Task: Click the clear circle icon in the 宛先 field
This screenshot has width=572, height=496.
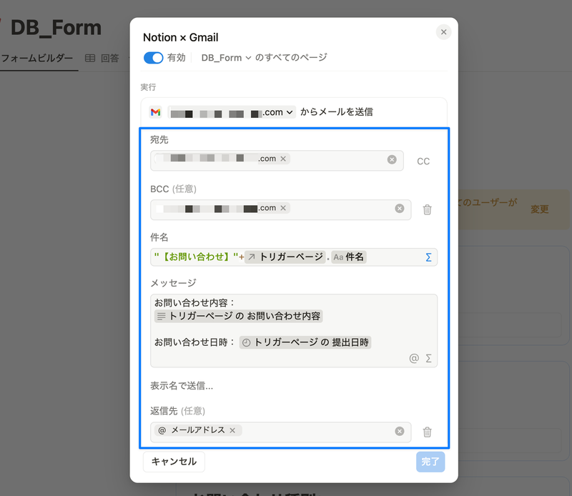Action: click(392, 160)
